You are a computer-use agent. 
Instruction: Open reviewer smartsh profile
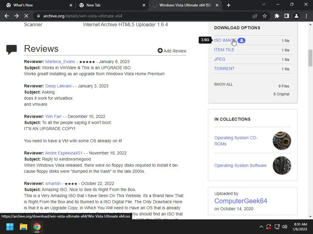click(53, 183)
